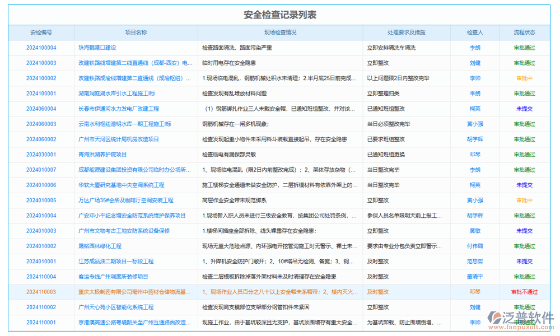Click the 项目名称 column header
Image resolution: width=560 pixels, height=336 pixels.
pos(136,32)
